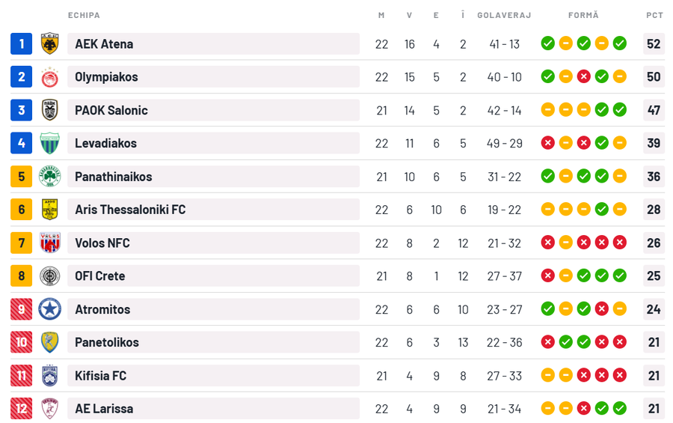This screenshot has height=423, width=673.
Task: Click the GOLAVERAJ column header
Action: click(x=504, y=15)
